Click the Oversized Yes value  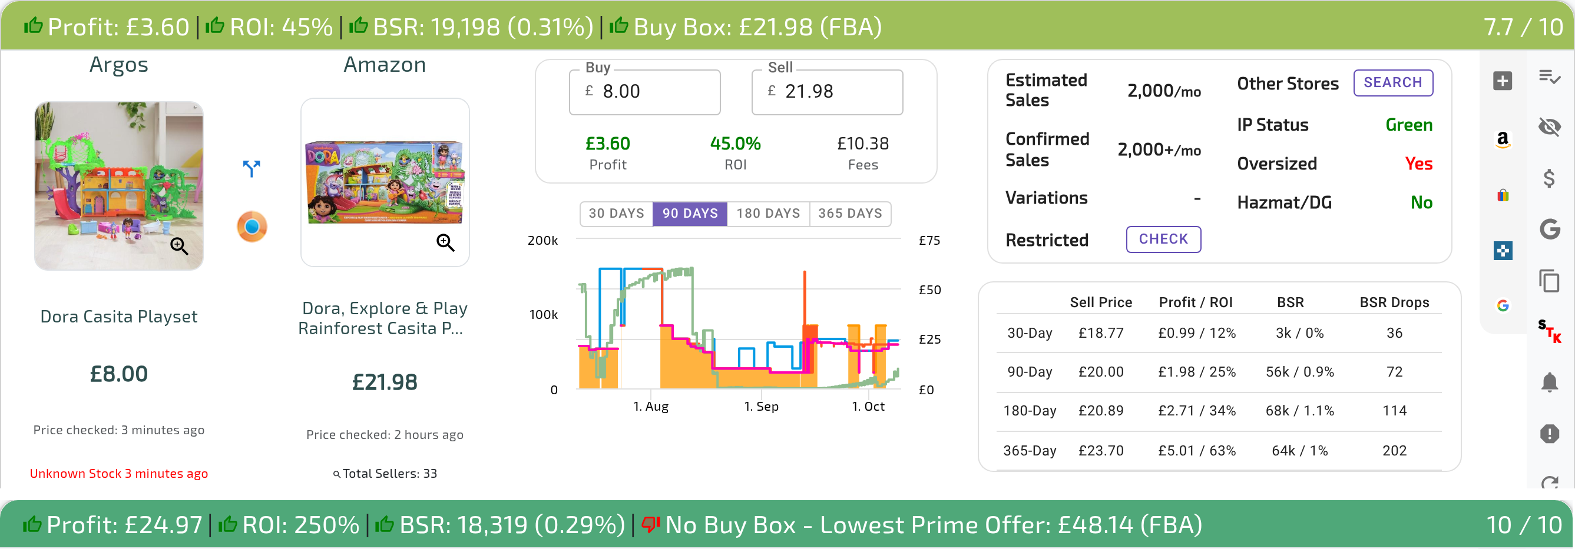click(1418, 164)
